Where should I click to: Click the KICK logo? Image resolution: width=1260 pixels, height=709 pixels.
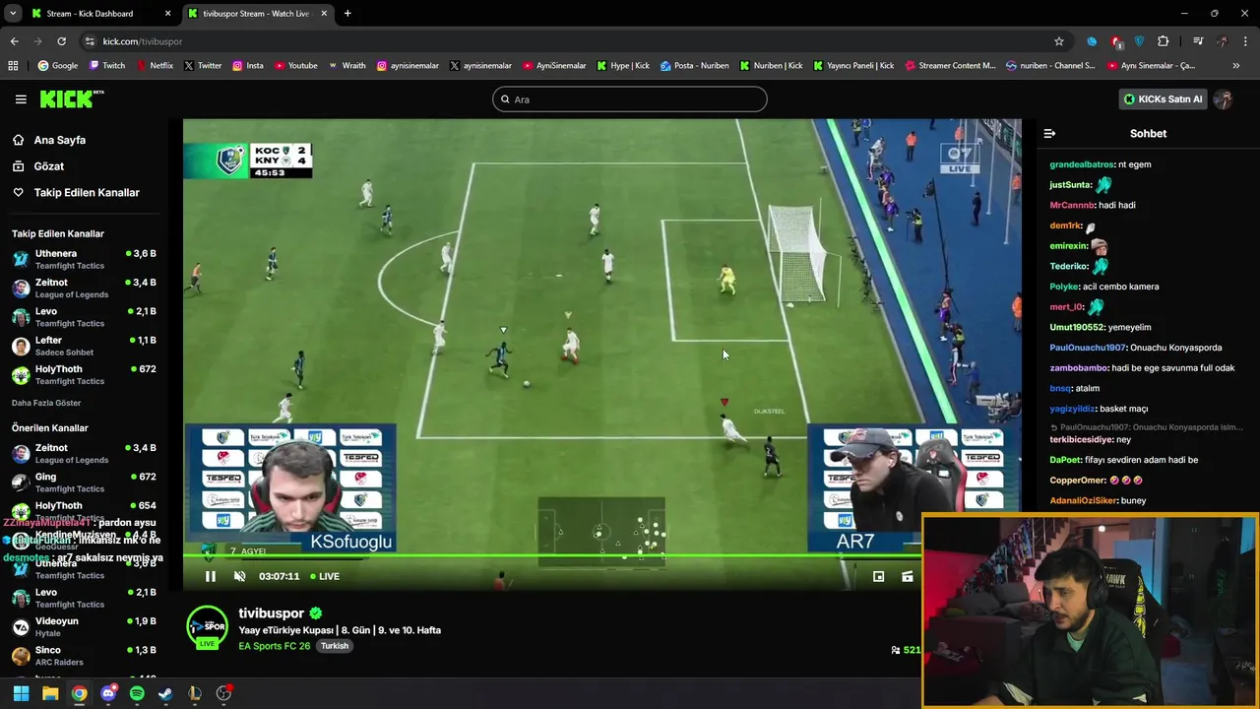click(71, 98)
